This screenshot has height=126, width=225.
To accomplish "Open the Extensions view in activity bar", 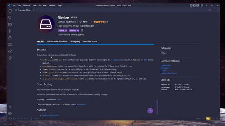I will click(x=10, y=44).
